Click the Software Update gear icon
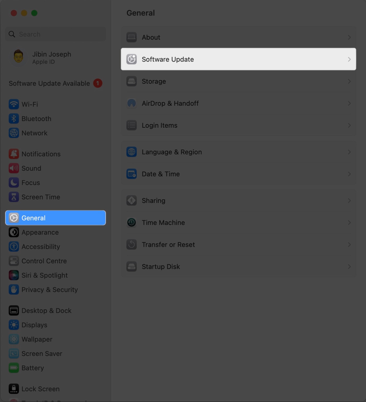Image resolution: width=366 pixels, height=402 pixels. 131,59
